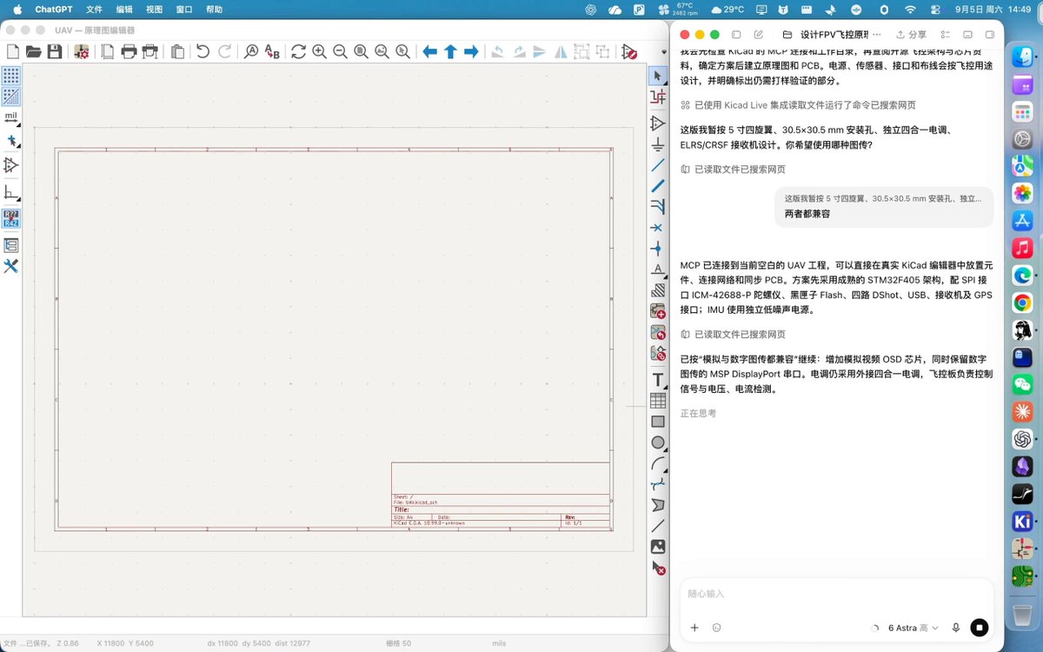This screenshot has width=1043, height=652.
Task: Toggle line angle constraint mode
Action: point(11,192)
